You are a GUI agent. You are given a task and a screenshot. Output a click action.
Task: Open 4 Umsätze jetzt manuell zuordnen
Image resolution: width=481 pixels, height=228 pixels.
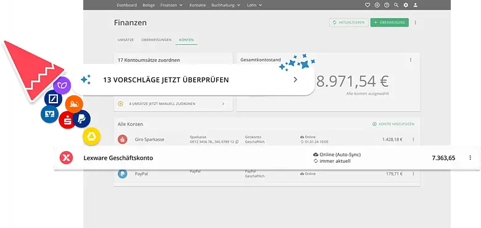tap(173, 104)
